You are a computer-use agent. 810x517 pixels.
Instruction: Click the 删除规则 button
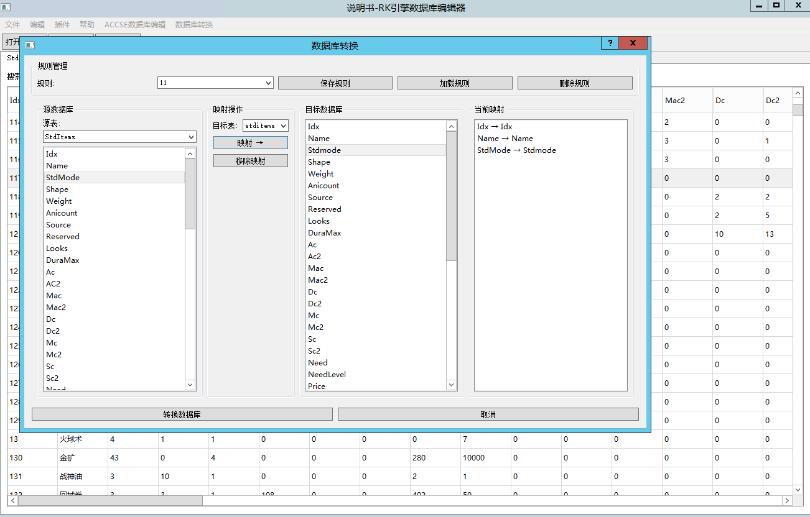[574, 83]
